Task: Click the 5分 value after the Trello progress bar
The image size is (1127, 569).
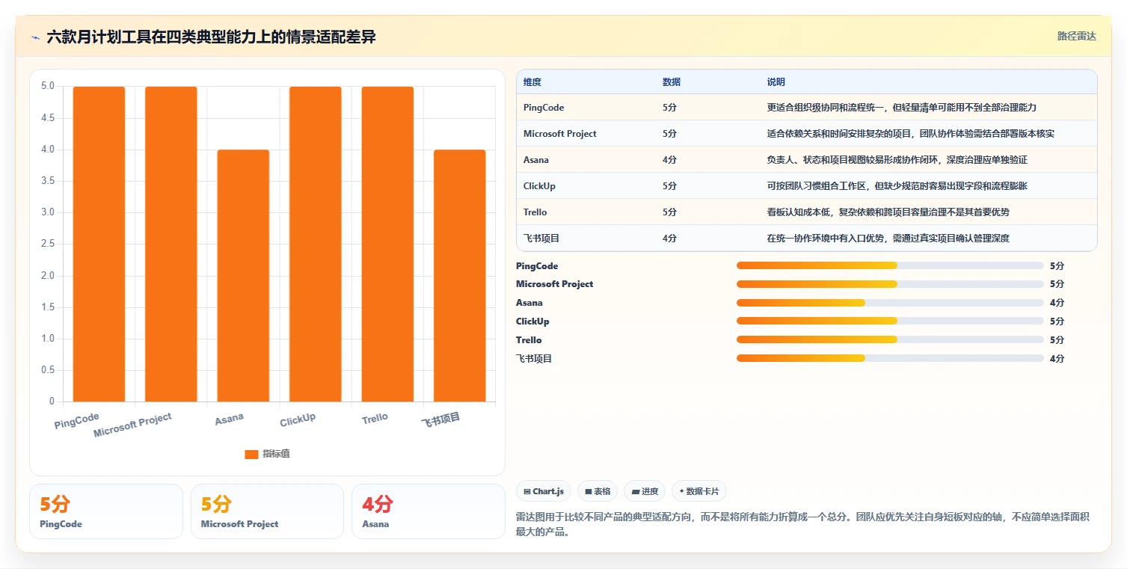Action: tap(1057, 340)
